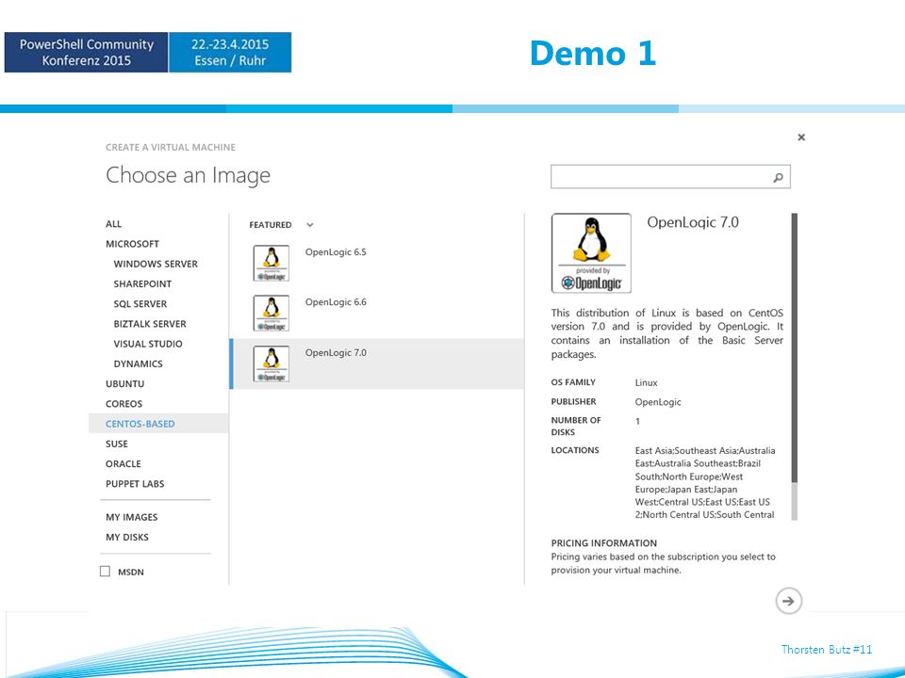Select the ORACLE category
905x678 pixels.
[123, 463]
